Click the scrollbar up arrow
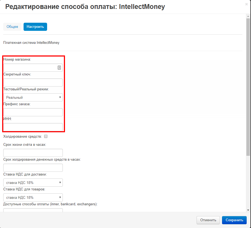Image resolution: width=251 pixels, height=228 pixels. pos(248,16)
